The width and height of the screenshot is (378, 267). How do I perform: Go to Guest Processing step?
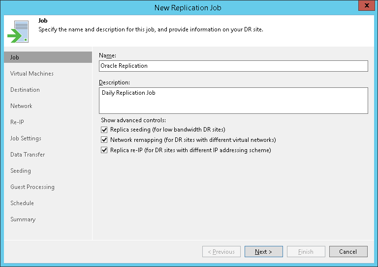click(x=32, y=187)
